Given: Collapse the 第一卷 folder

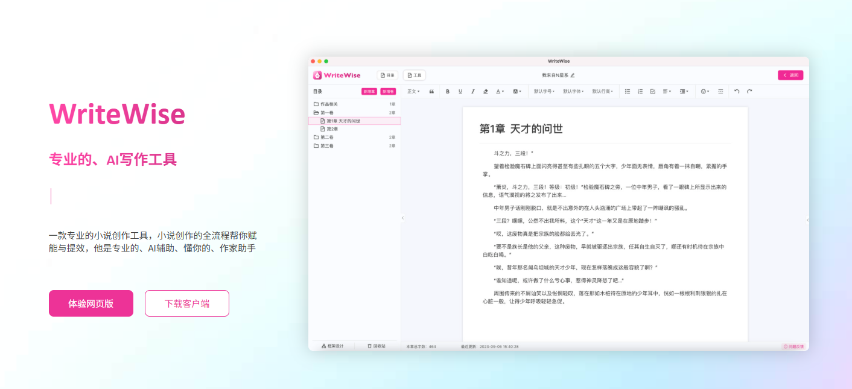Looking at the screenshot, I should point(355,113).
